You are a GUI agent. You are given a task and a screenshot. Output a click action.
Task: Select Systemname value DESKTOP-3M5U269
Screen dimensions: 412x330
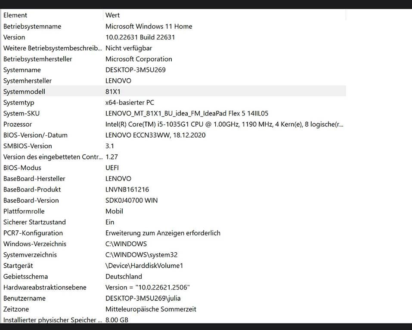coord(136,70)
